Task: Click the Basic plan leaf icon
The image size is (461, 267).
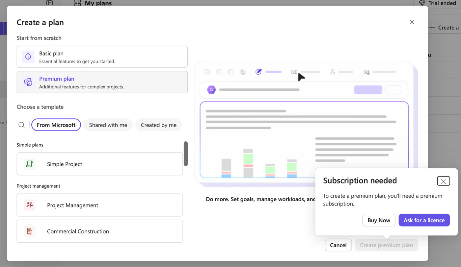Action: click(28, 57)
